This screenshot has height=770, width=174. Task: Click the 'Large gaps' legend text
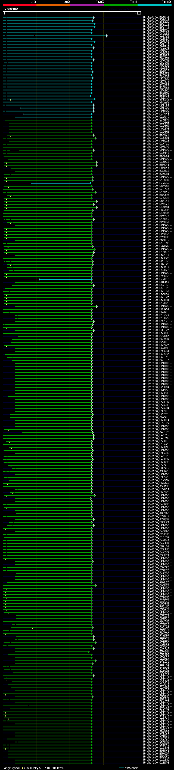coord(12,768)
